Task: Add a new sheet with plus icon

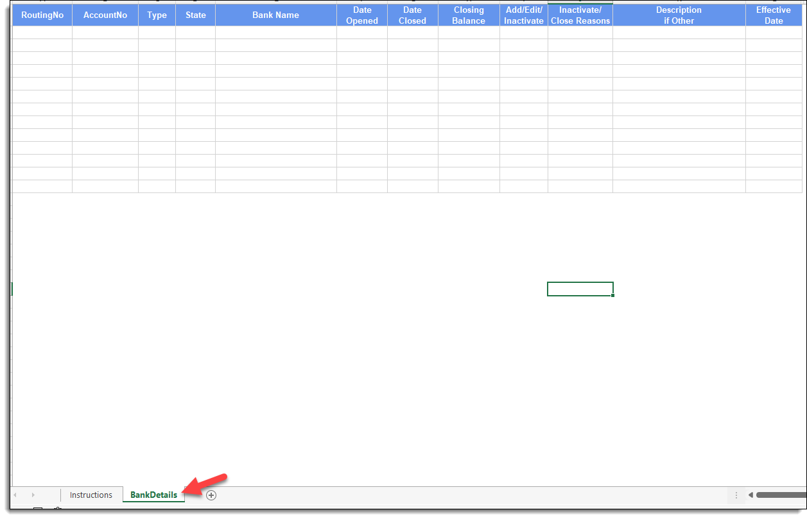Action: (x=211, y=495)
